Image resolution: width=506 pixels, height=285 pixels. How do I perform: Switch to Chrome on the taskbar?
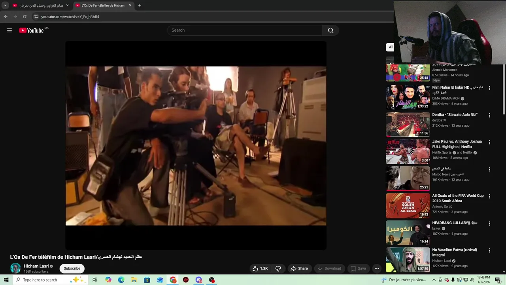pyautogui.click(x=173, y=280)
